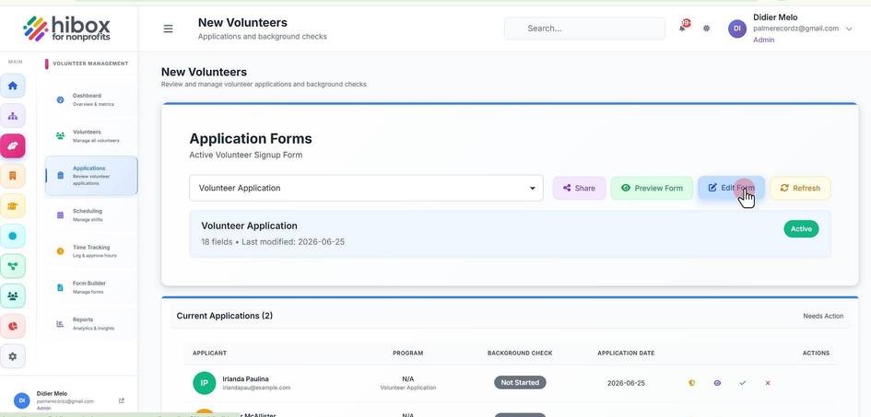Open the teal badge icon in the rail
871x417 pixels.
(x=13, y=236)
